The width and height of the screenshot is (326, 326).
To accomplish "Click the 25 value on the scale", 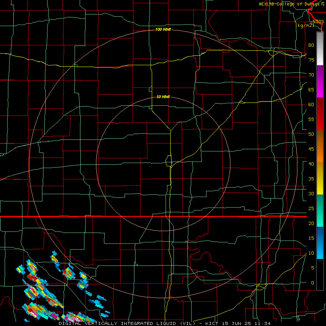I will [311, 209].
